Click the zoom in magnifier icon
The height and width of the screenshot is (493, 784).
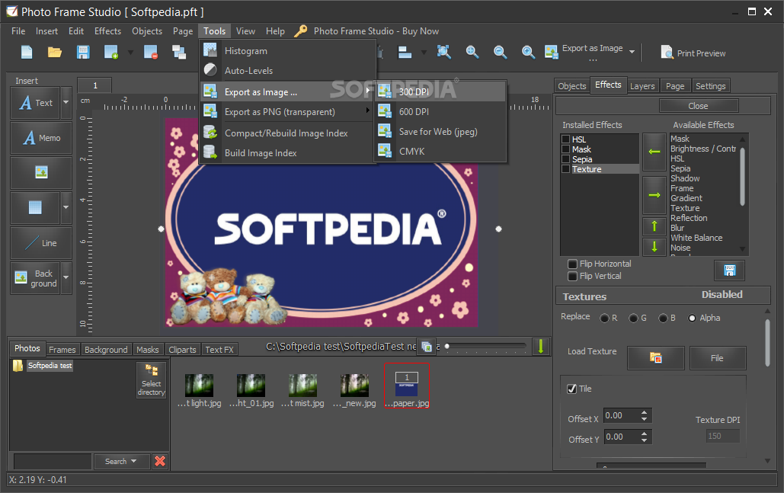point(528,52)
